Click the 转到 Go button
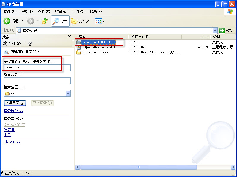237x177 pixels. [226, 31]
